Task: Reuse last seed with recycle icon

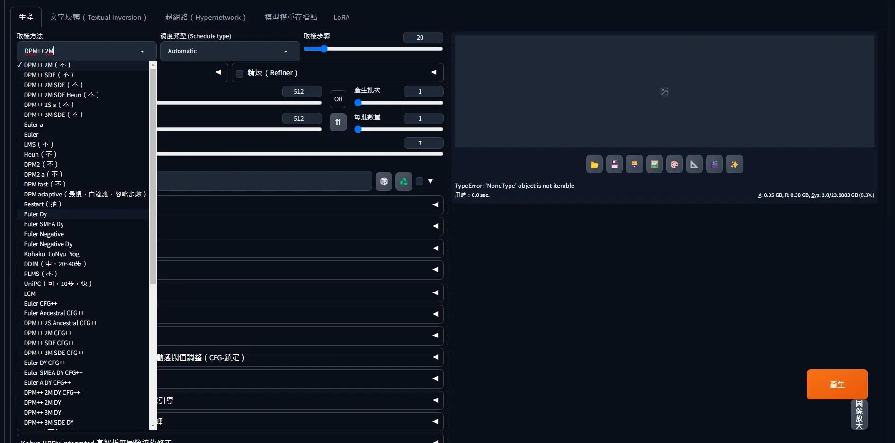Action: coord(404,182)
